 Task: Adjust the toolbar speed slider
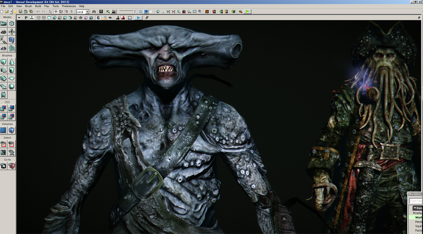coord(127,11)
